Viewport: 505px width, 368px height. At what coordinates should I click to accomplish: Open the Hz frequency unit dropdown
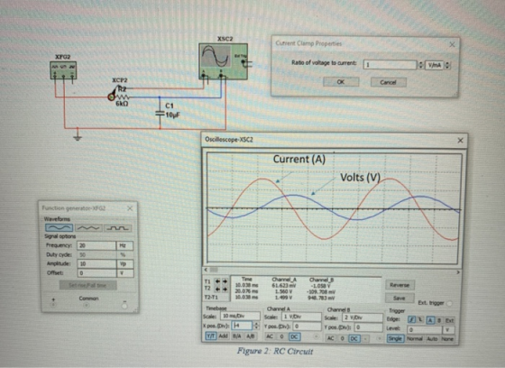[x=124, y=245]
